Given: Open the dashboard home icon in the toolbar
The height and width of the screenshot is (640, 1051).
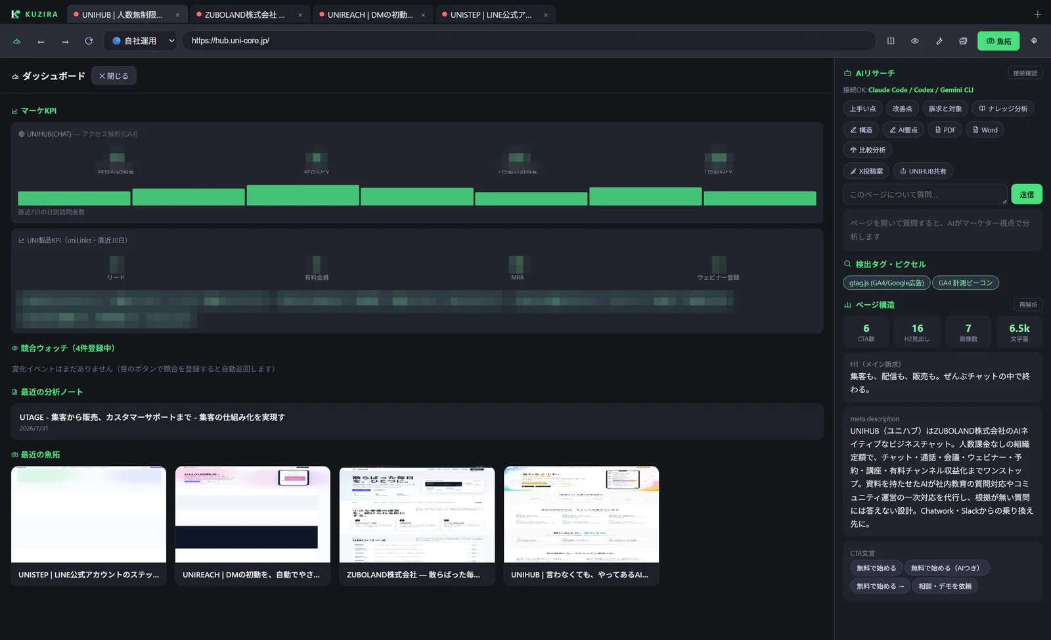Looking at the screenshot, I should (x=17, y=41).
